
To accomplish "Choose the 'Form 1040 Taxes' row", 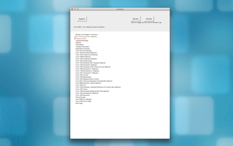I will pyautogui.click(x=82, y=89).
